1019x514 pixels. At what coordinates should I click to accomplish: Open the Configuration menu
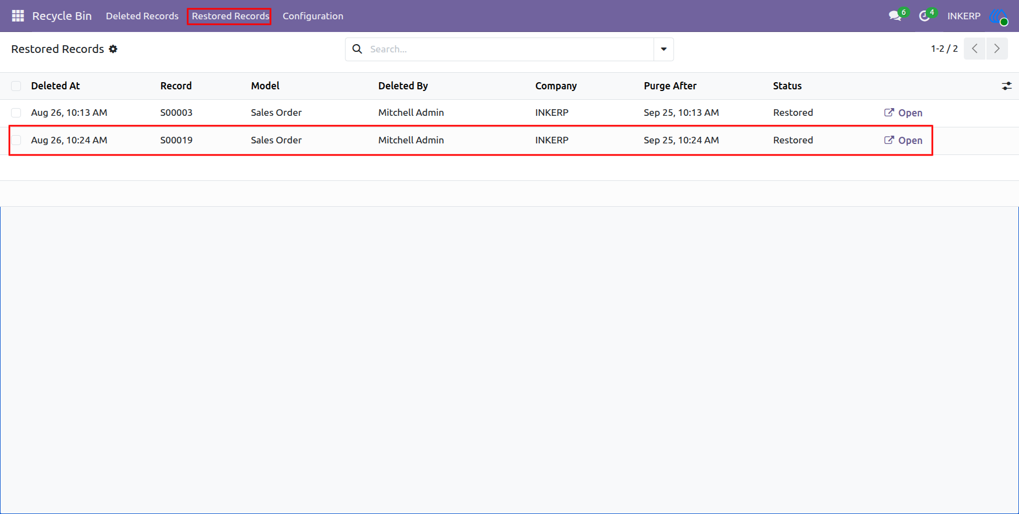point(313,16)
